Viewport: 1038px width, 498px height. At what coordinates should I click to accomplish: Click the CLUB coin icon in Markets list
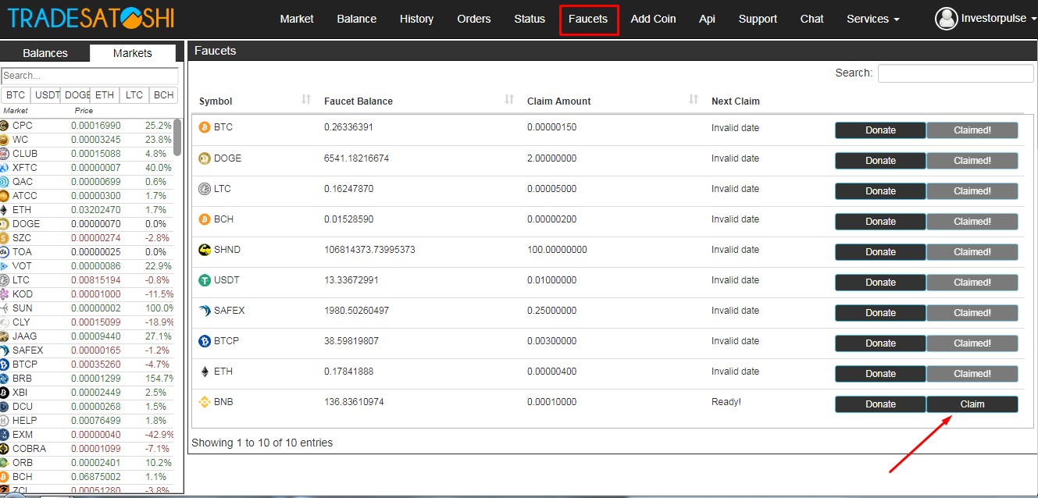tap(5, 154)
